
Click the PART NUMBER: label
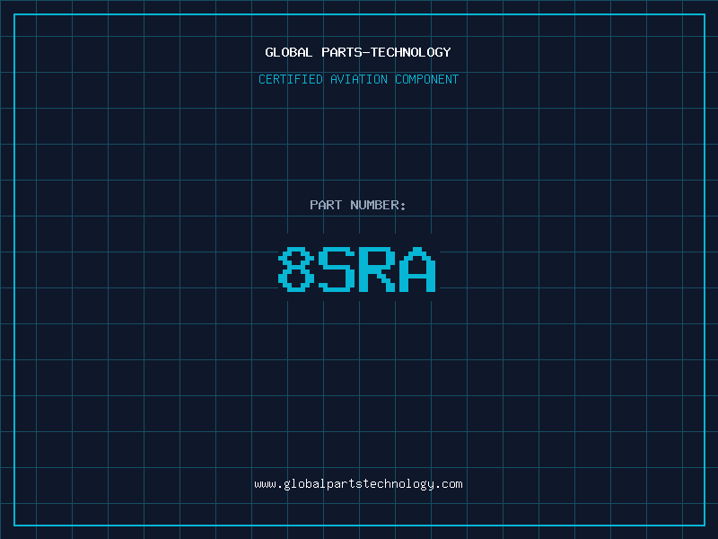358,205
